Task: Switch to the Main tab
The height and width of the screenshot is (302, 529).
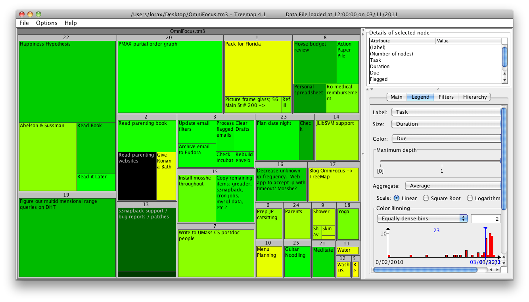Action: [396, 97]
